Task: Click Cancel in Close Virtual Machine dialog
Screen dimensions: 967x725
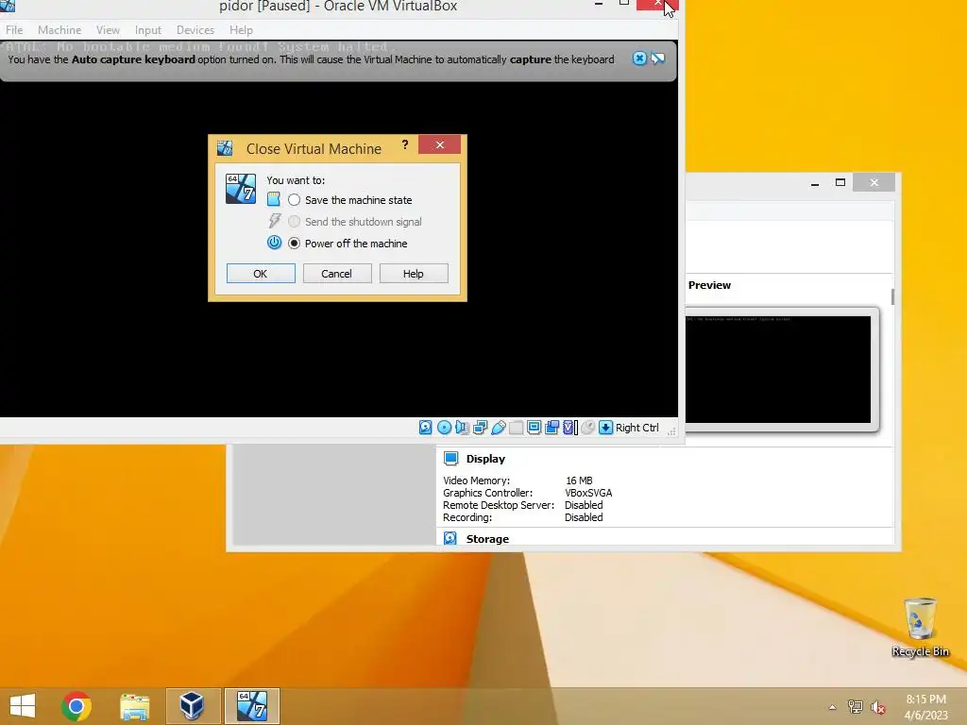Action: pos(337,273)
